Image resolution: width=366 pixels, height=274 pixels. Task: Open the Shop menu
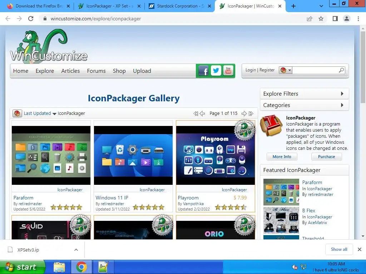[x=119, y=71]
